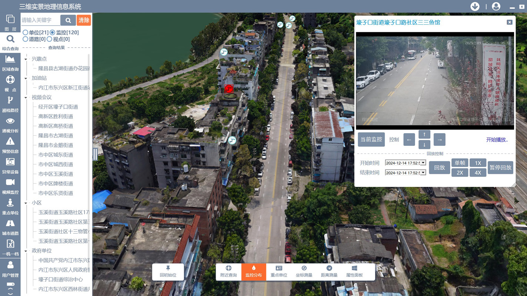The height and width of the screenshot is (296, 527).
Task: Open the user account icon
Action: coord(496,6)
